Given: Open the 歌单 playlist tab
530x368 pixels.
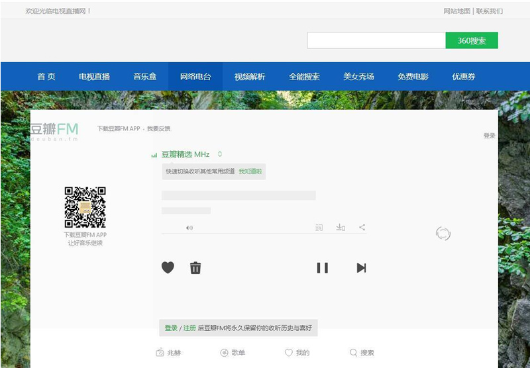Looking at the screenshot, I should coord(233,353).
